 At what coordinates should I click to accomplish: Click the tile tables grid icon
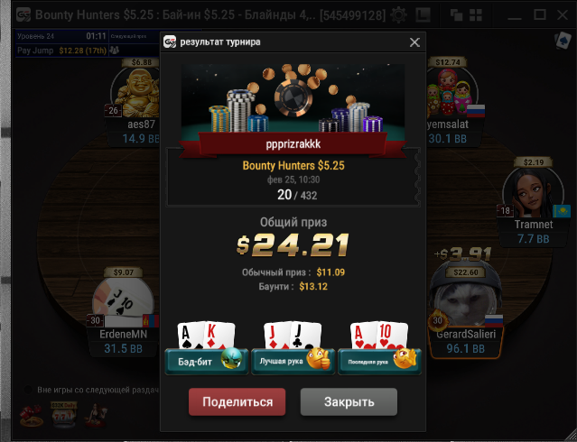[476, 15]
